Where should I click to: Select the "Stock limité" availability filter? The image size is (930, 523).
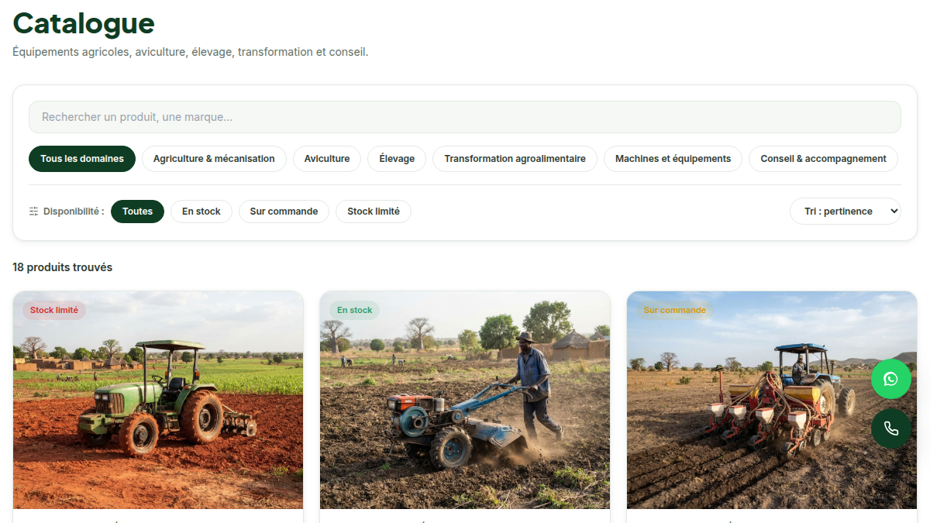click(374, 212)
